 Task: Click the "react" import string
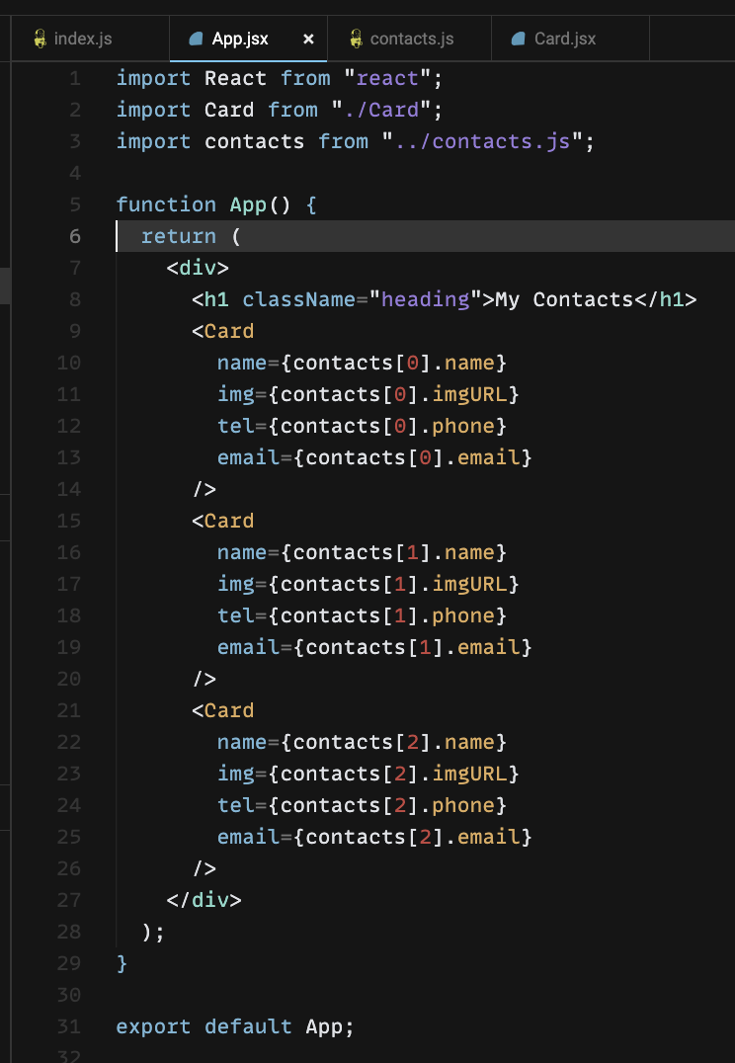[x=386, y=79]
